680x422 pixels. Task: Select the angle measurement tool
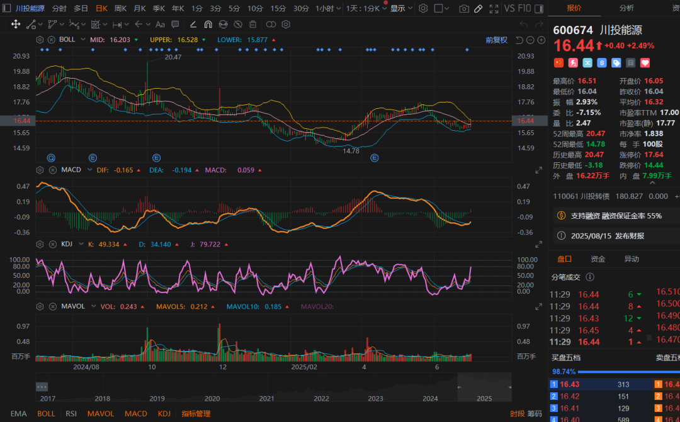coord(193,25)
